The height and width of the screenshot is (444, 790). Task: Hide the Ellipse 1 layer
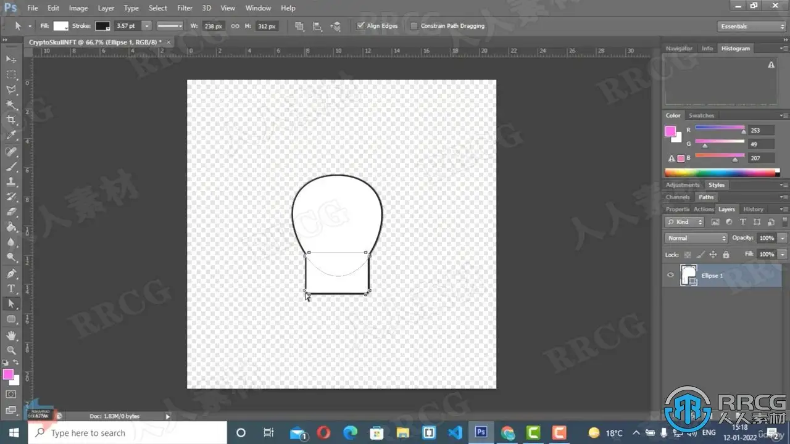pos(670,276)
